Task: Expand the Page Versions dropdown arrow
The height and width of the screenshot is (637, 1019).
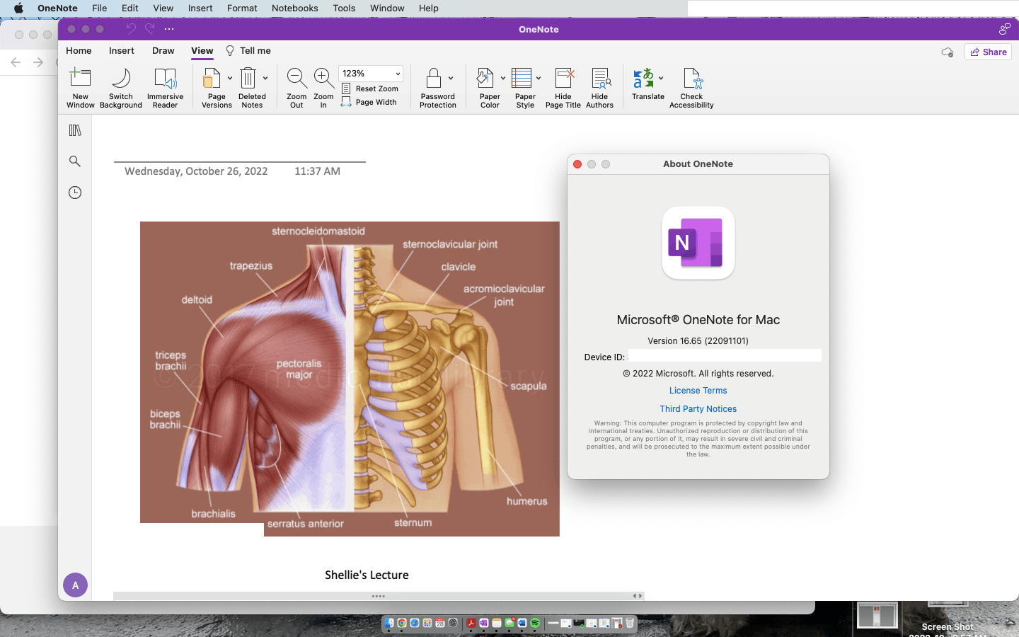Action: point(230,79)
